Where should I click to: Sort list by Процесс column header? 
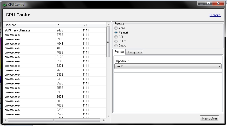pos(29,25)
